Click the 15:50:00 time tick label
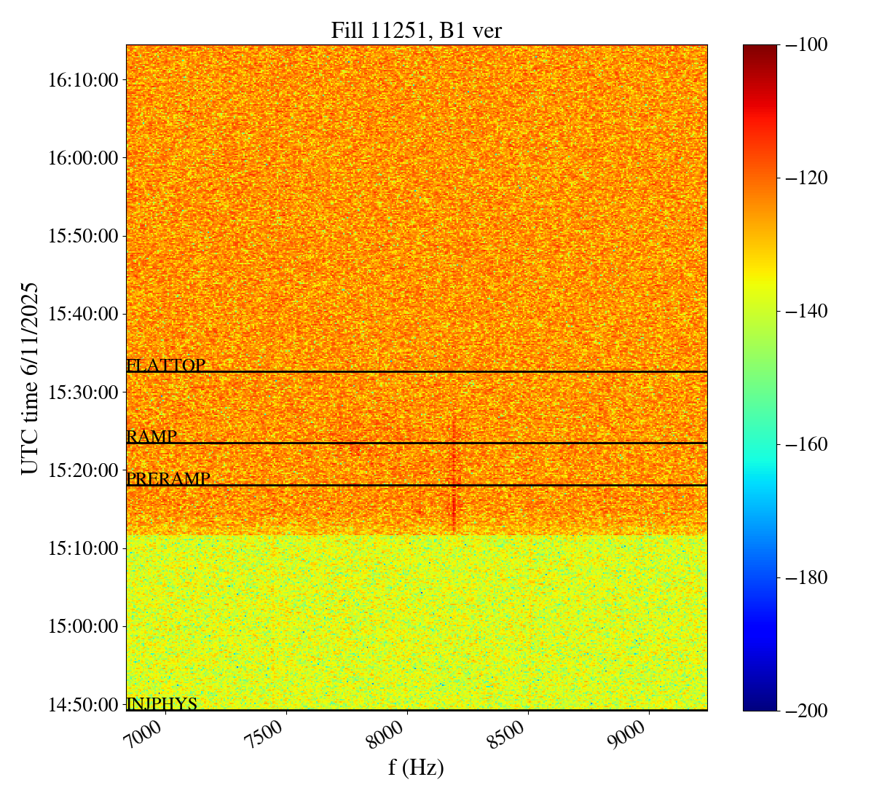This screenshot has height=801, width=874. [83, 236]
